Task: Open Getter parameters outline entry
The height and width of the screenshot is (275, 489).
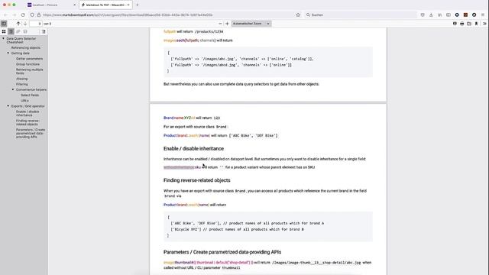Action: point(29,59)
